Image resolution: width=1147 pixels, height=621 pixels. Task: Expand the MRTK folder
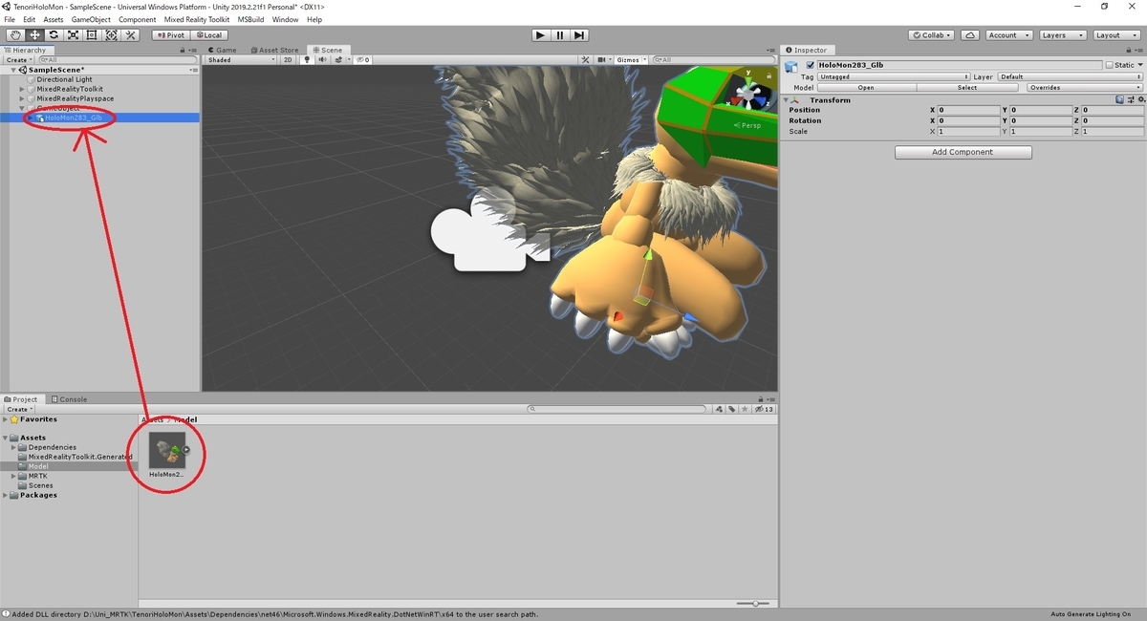14,476
